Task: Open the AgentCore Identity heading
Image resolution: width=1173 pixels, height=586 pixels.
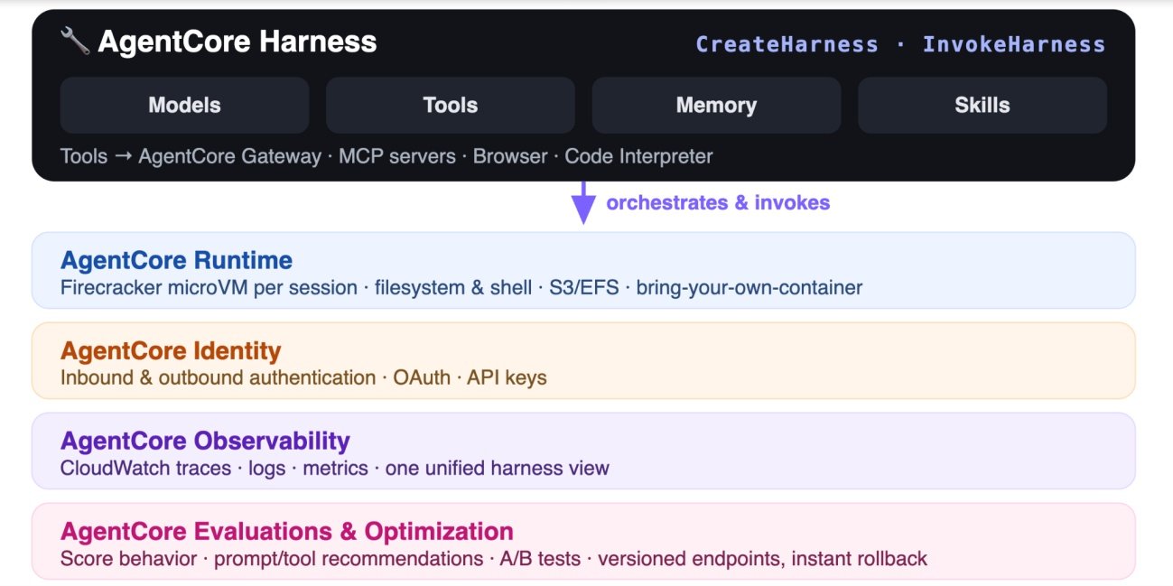Action: (171, 350)
